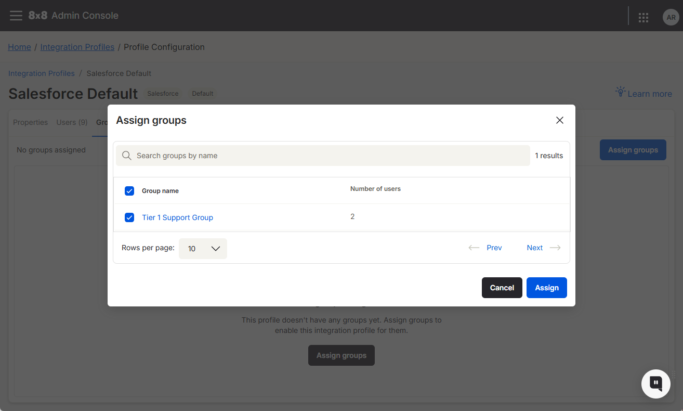Image resolution: width=683 pixels, height=411 pixels.
Task: Open the Tier 1 Support Group link
Action: click(x=177, y=217)
